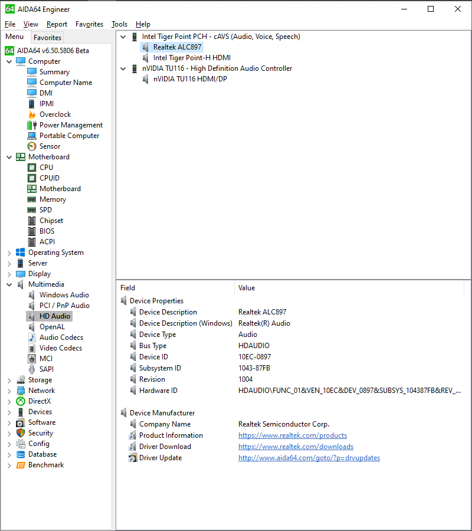This screenshot has height=531, width=472.
Task: Collapse the Computer tree node
Action: tap(9, 61)
